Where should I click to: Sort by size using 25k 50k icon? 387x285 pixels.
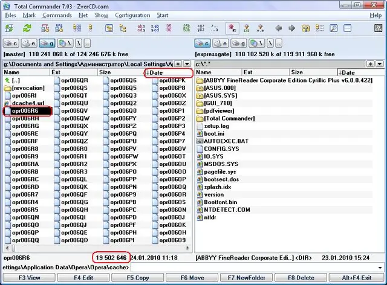(x=187, y=28)
